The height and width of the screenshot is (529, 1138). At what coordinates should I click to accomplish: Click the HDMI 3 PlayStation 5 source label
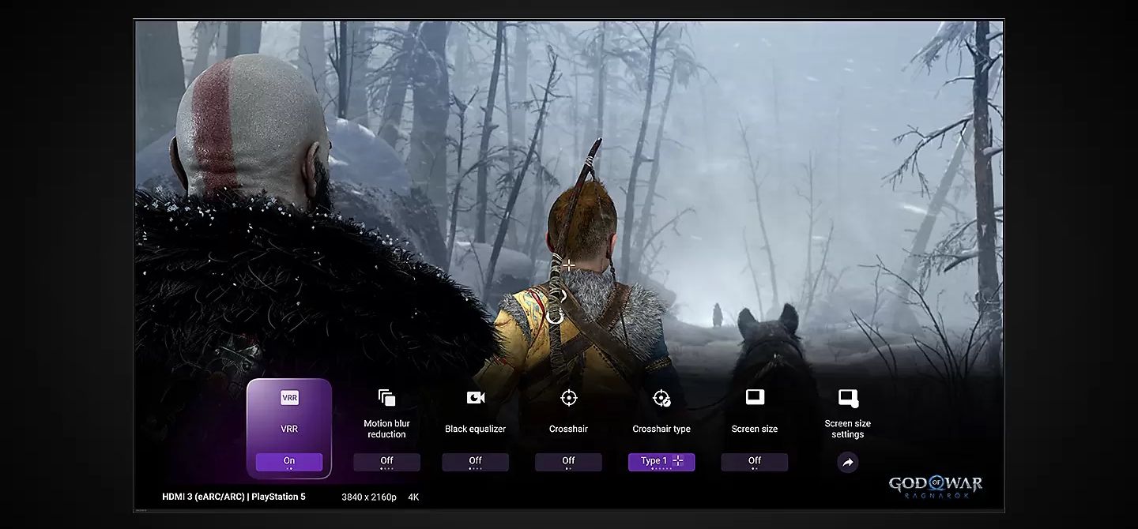(x=233, y=497)
